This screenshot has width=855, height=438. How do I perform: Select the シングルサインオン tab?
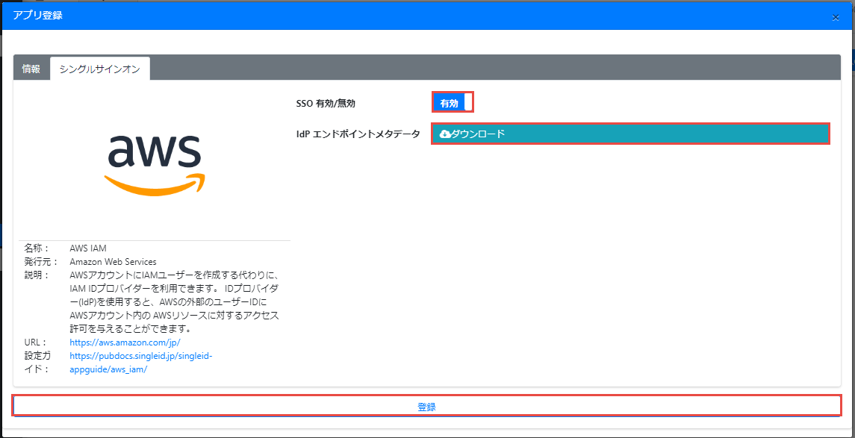(x=100, y=69)
